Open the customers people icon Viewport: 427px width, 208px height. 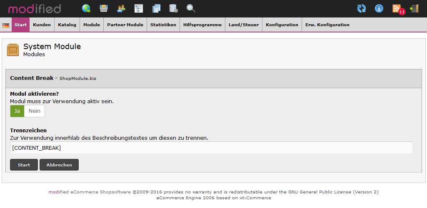coord(121,8)
